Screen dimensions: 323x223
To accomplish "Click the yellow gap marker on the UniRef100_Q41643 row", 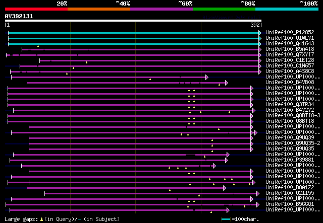I will pos(38,46).
